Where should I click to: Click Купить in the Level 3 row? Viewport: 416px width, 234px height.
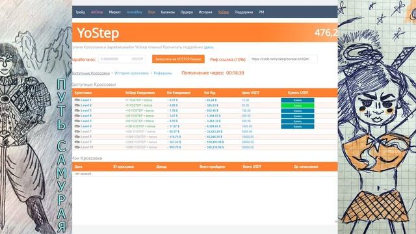click(298, 110)
